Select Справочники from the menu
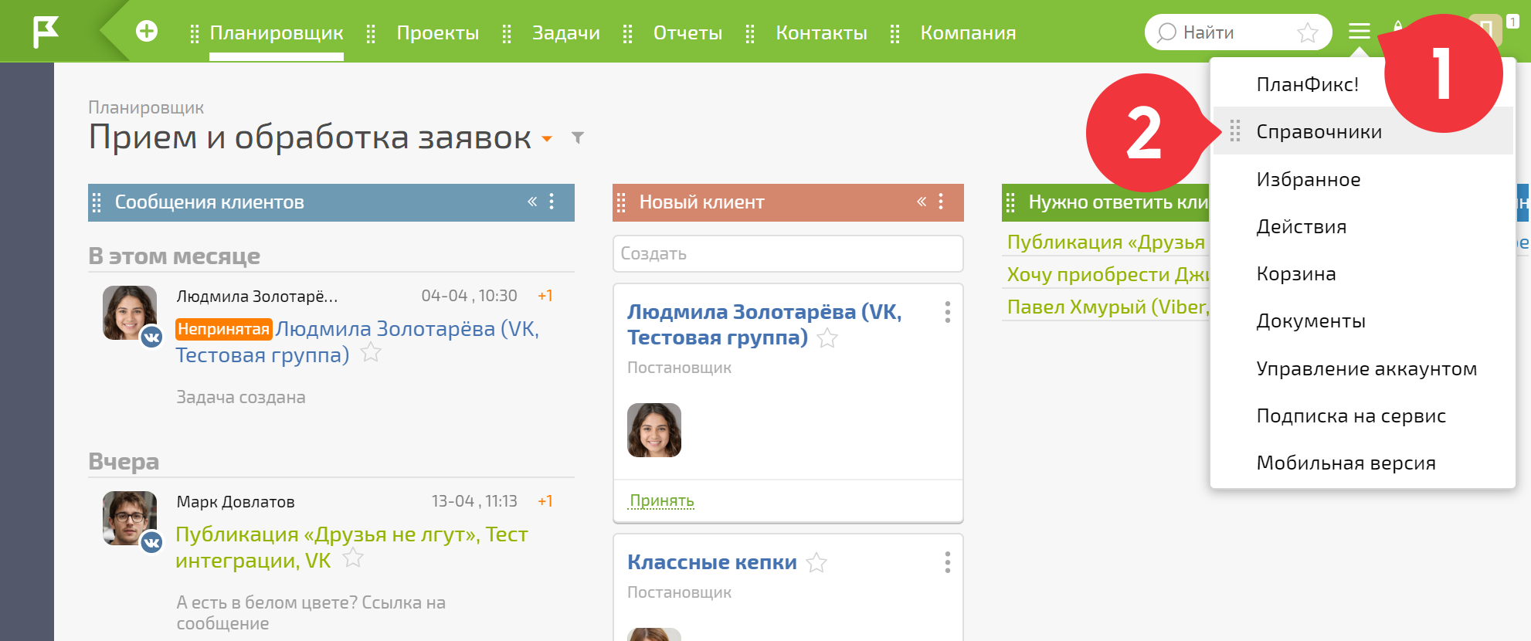This screenshot has height=641, width=1531. point(1363,131)
